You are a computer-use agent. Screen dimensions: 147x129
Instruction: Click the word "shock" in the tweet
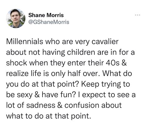click(x=17, y=63)
